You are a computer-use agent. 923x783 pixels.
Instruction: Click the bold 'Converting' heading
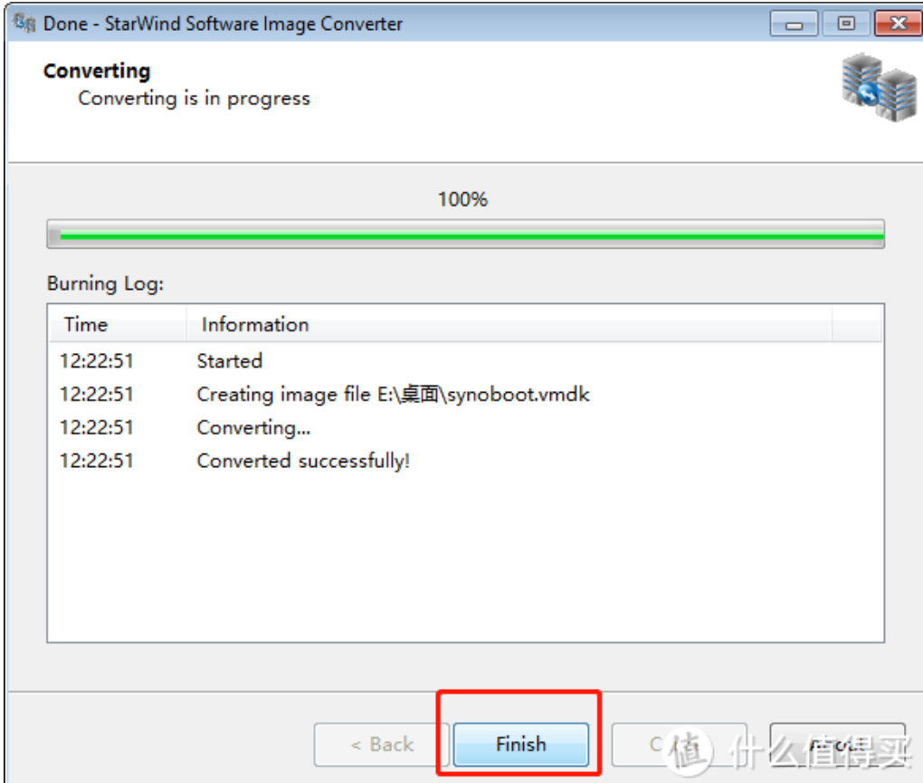click(x=97, y=71)
